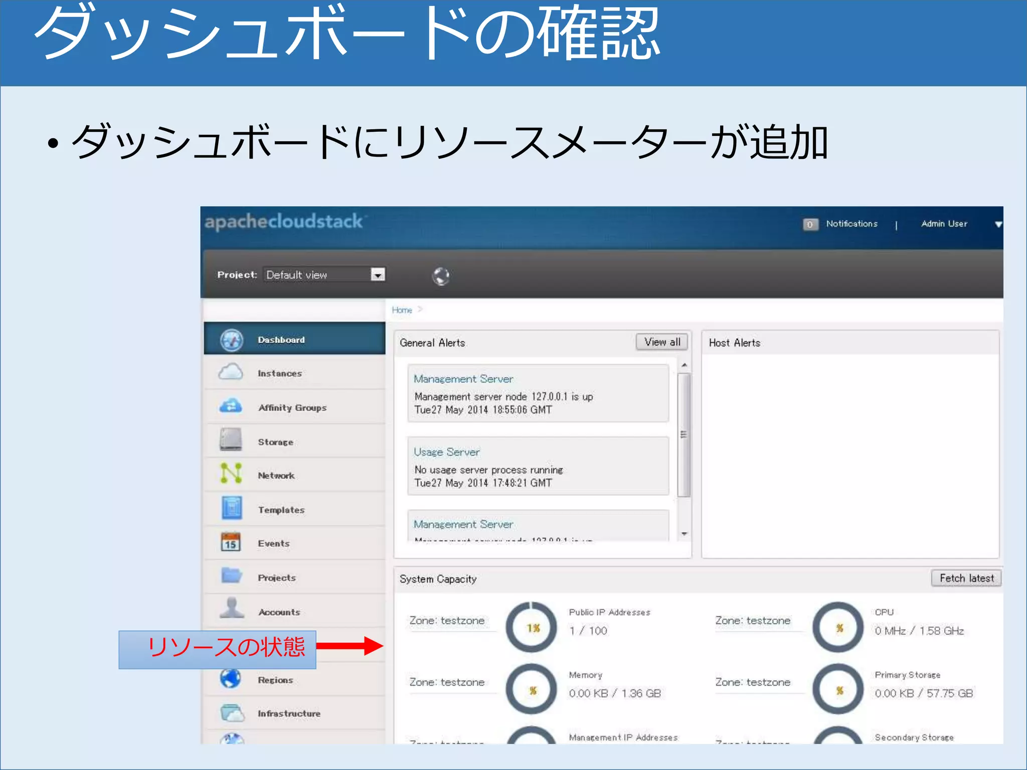Open Regions in the sidebar

click(x=294, y=679)
